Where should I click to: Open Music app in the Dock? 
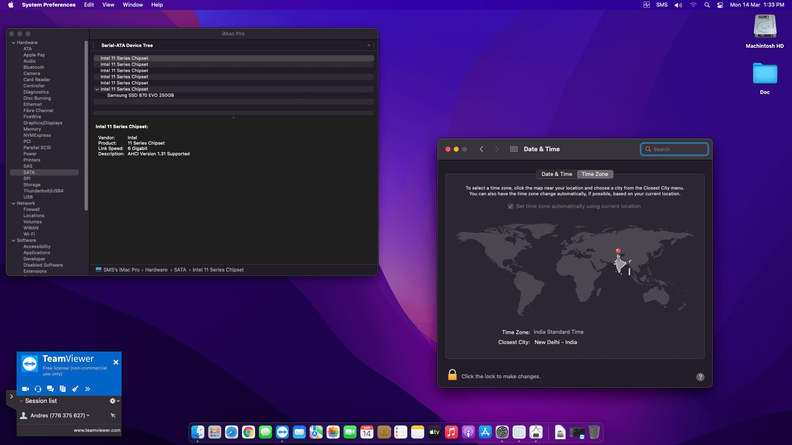click(451, 432)
